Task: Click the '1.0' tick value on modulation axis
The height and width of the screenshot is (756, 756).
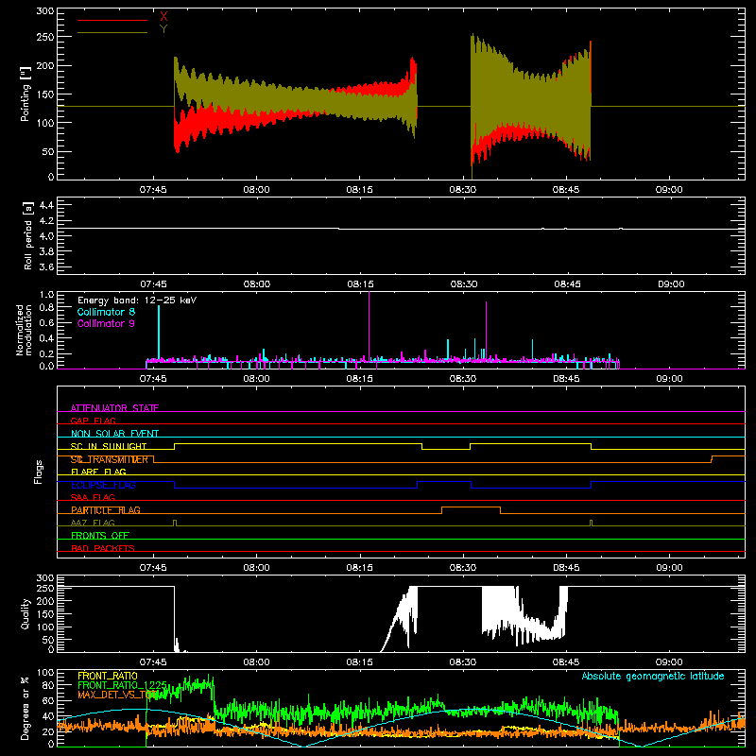Action: 46,295
